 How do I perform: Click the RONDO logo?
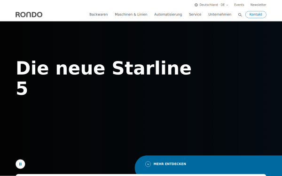[x=29, y=15]
